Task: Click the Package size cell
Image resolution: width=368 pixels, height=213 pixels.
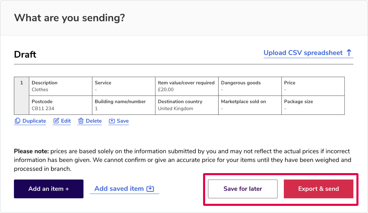Action: [x=313, y=105]
